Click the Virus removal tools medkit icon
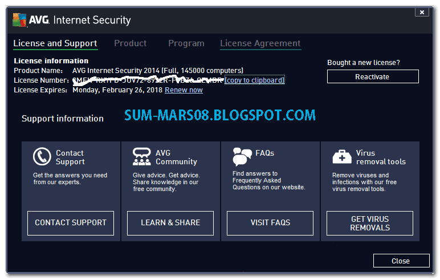The height and width of the screenshot is (280, 440). [342, 156]
